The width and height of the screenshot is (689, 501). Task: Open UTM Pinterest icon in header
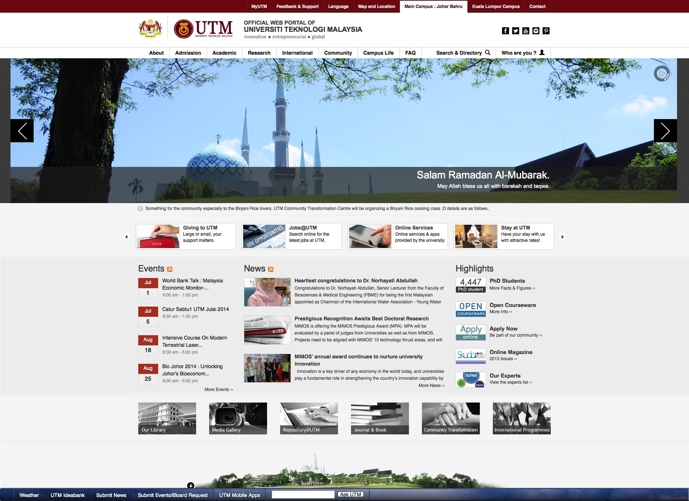(x=546, y=31)
